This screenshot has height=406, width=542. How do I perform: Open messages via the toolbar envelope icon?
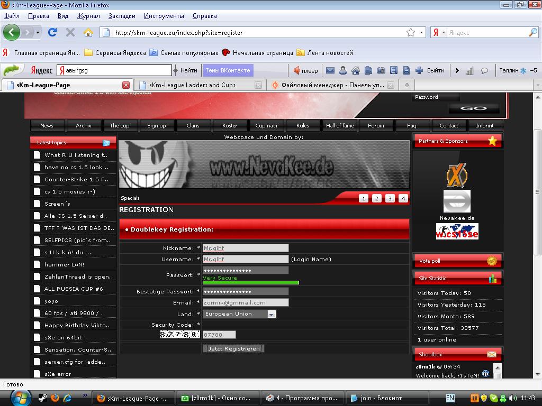click(x=330, y=70)
